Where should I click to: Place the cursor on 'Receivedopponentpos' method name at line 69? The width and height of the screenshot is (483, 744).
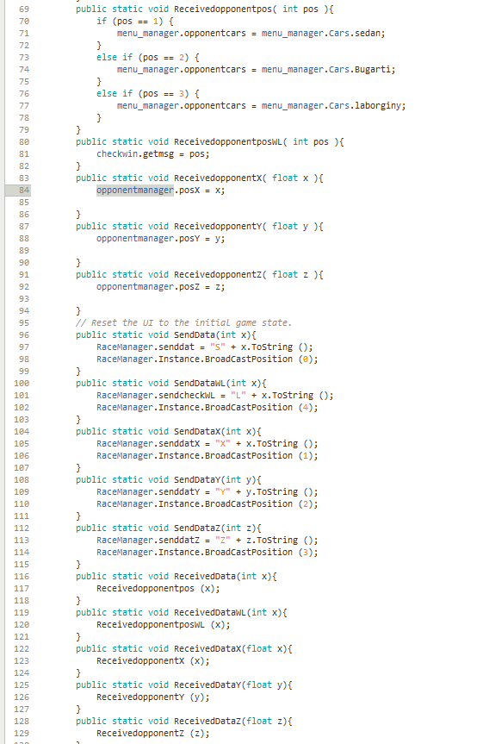223,9
